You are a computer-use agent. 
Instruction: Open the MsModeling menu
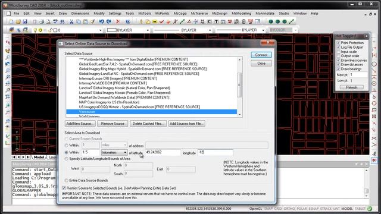point(241,14)
